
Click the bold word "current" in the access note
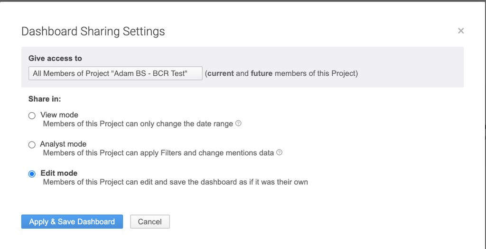pyautogui.click(x=221, y=73)
